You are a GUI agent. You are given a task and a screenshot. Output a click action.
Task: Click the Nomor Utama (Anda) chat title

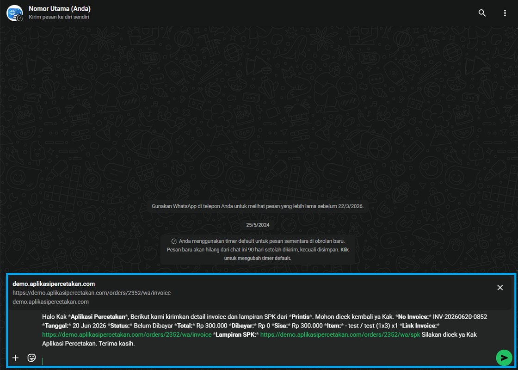coord(60,9)
